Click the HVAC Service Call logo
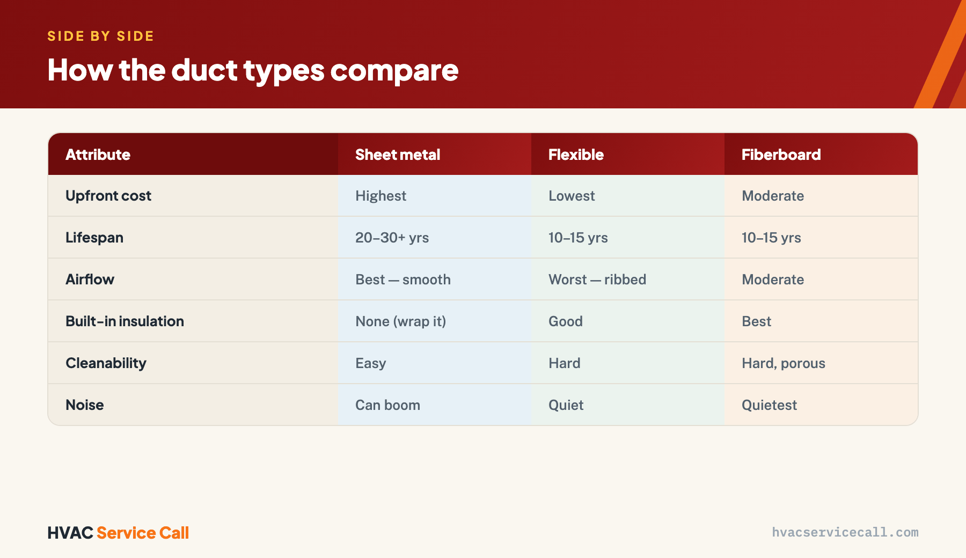Screen dimensions: 966x558 118,533
